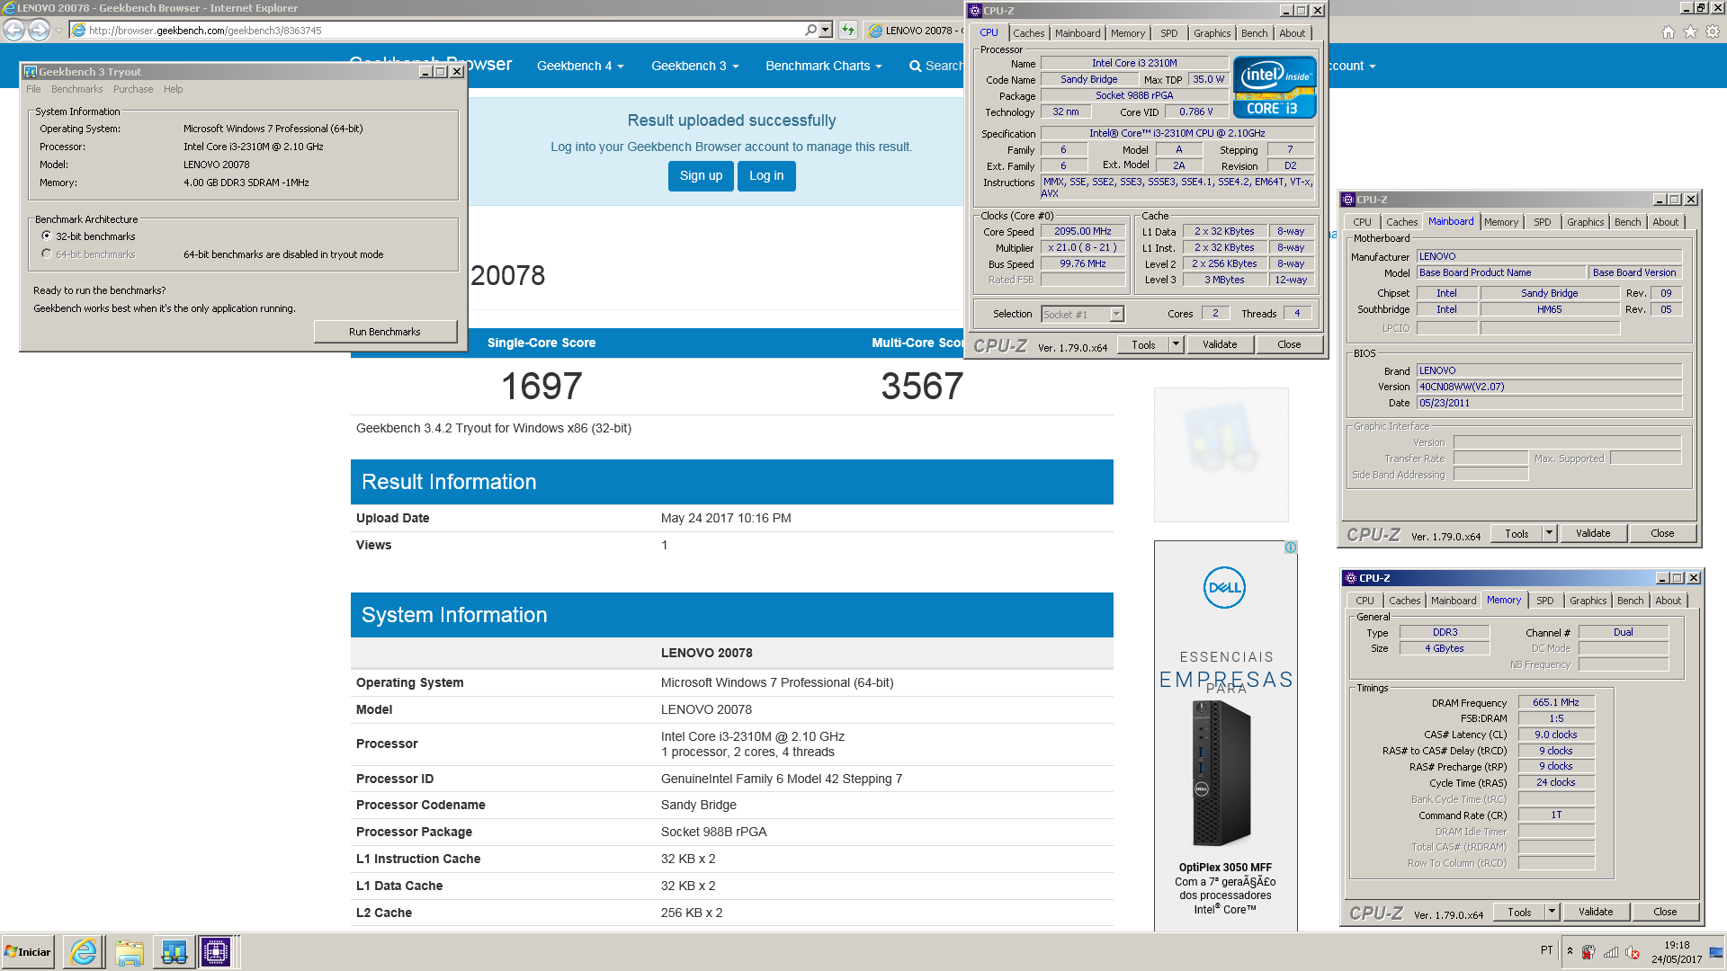Open Internet Explorer home icon
1727x971 pixels.
pos(1669,31)
